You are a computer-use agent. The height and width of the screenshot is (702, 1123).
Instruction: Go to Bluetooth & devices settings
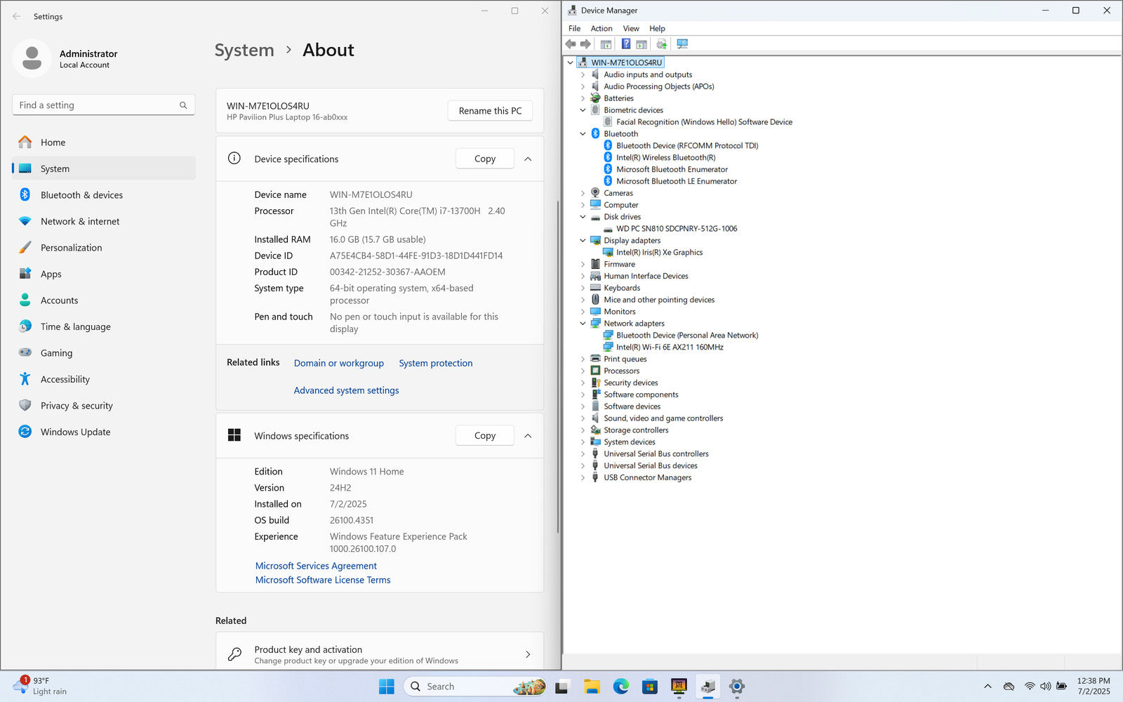[x=81, y=195]
